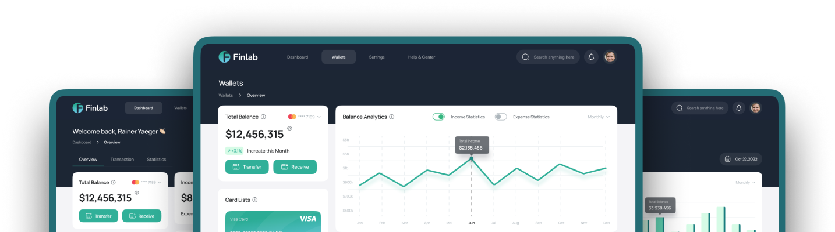Click Jun label on chart axis
Image resolution: width=835 pixels, height=232 pixels.
click(472, 223)
